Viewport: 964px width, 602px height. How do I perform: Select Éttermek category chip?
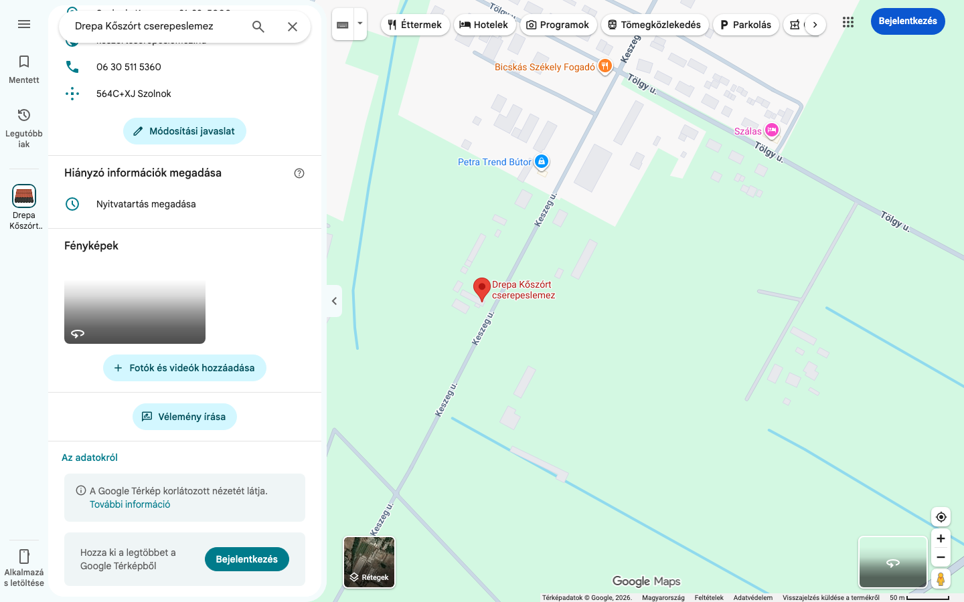tap(415, 25)
